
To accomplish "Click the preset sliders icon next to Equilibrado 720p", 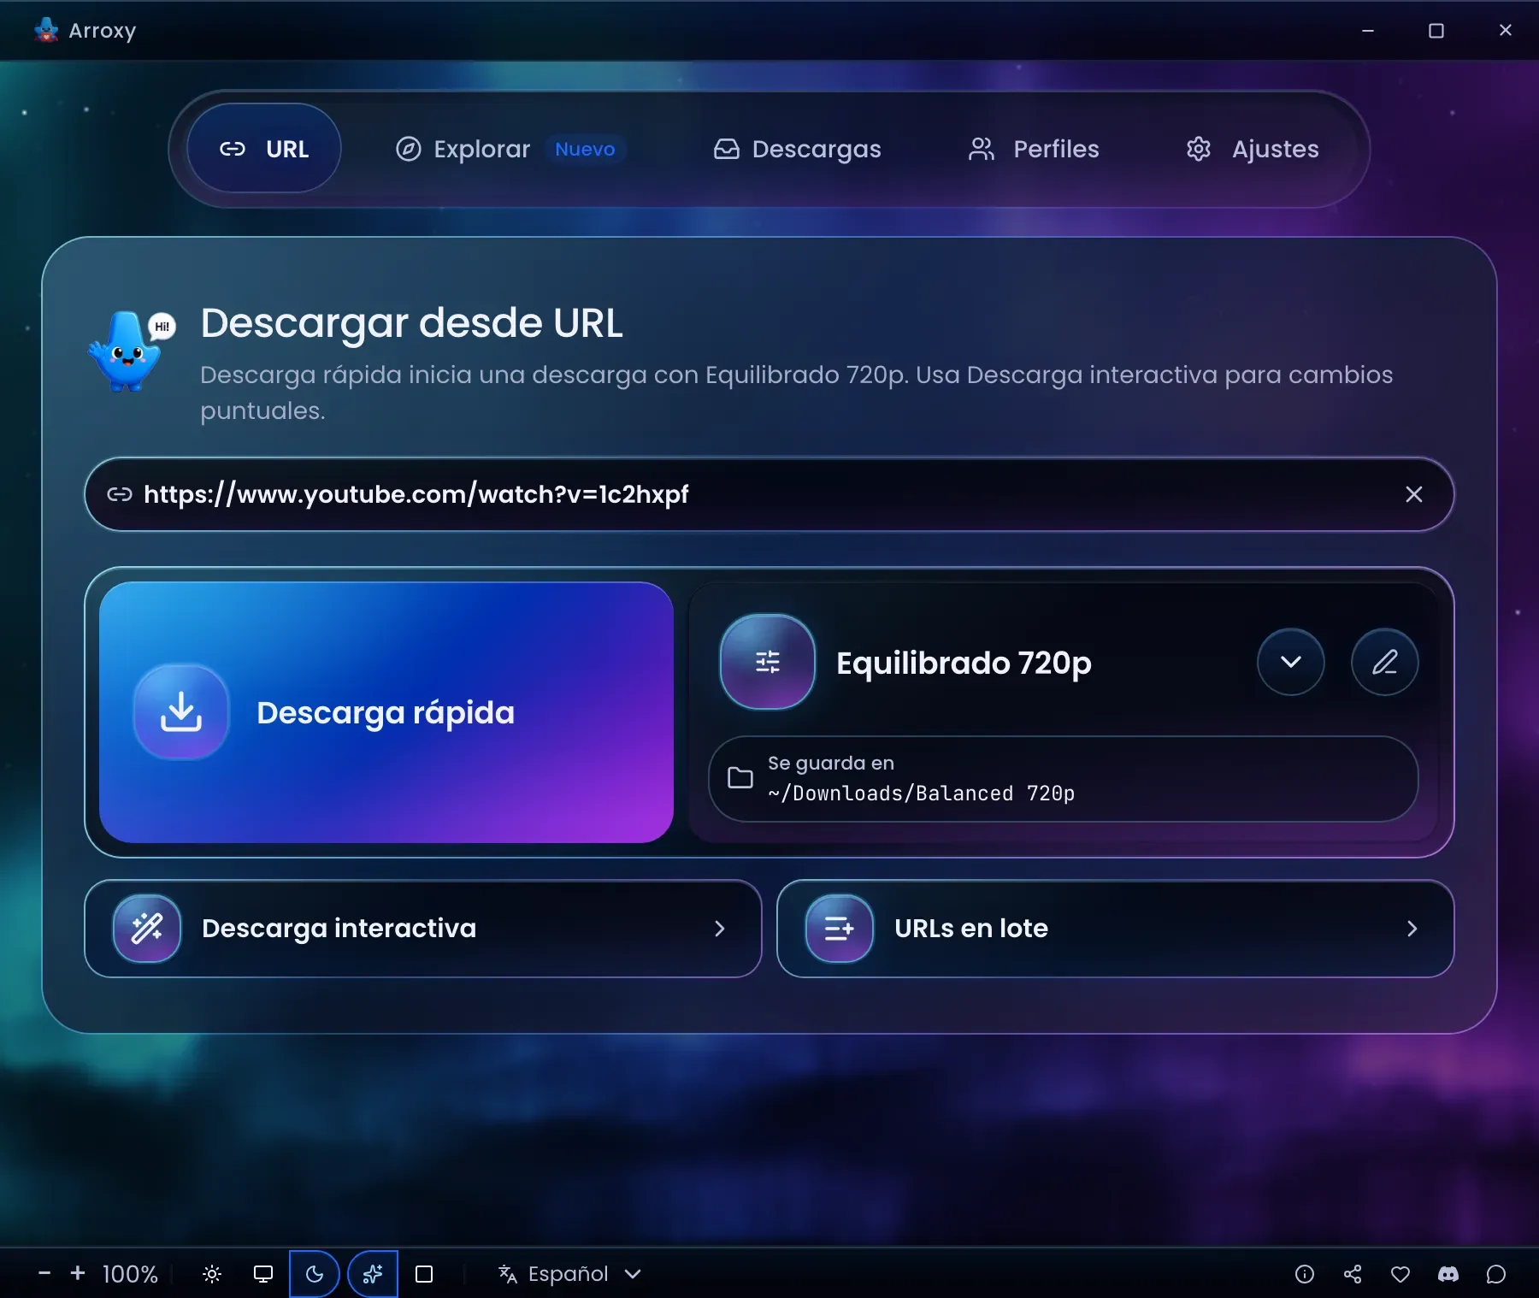I will (x=768, y=662).
